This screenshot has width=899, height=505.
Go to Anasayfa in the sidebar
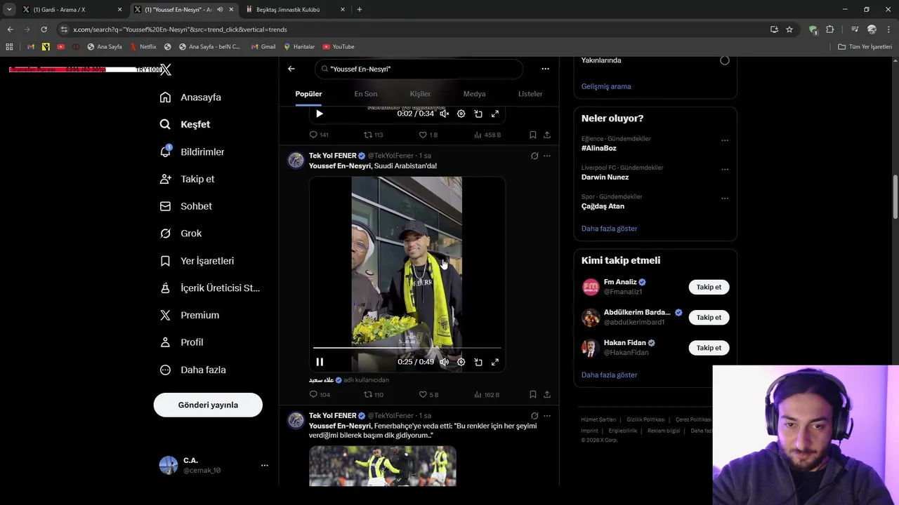(x=190, y=97)
